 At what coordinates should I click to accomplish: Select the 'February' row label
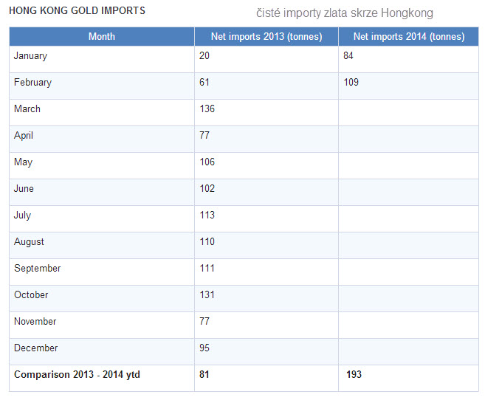point(32,83)
